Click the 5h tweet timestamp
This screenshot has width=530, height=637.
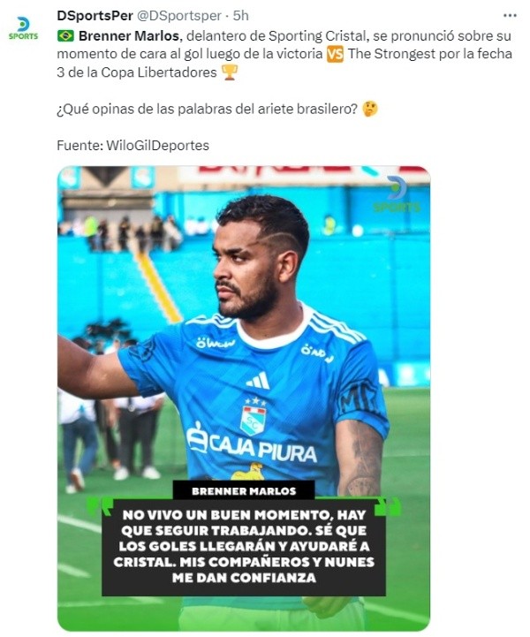240,15
